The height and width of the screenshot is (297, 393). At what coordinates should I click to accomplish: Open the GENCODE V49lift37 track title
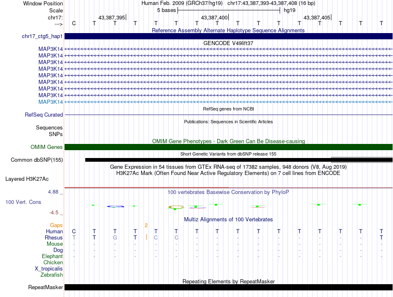(x=228, y=43)
